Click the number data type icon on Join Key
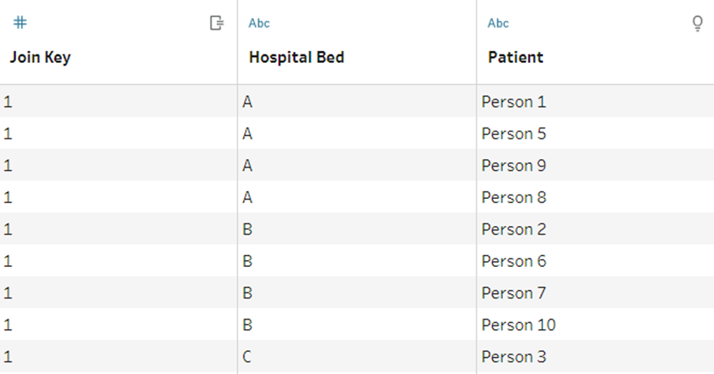 click(x=20, y=23)
